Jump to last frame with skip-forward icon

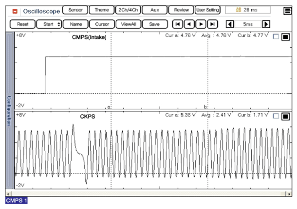point(212,24)
